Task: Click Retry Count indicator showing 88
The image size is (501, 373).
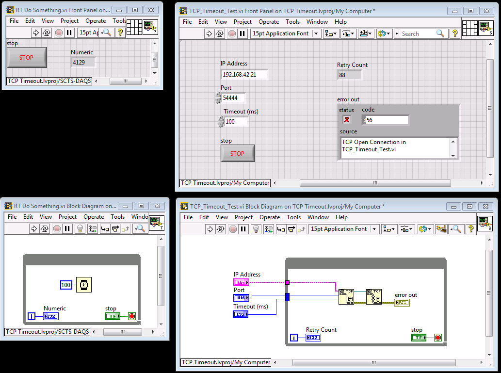Action: click(x=349, y=75)
